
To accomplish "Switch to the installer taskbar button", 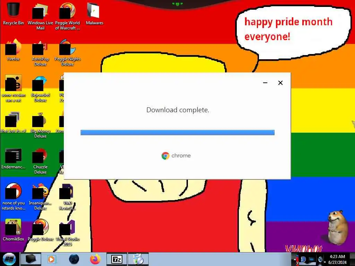I will click(138, 259).
